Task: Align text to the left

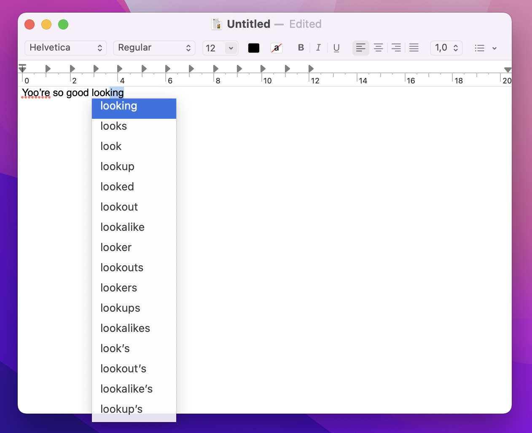Action: (x=361, y=48)
